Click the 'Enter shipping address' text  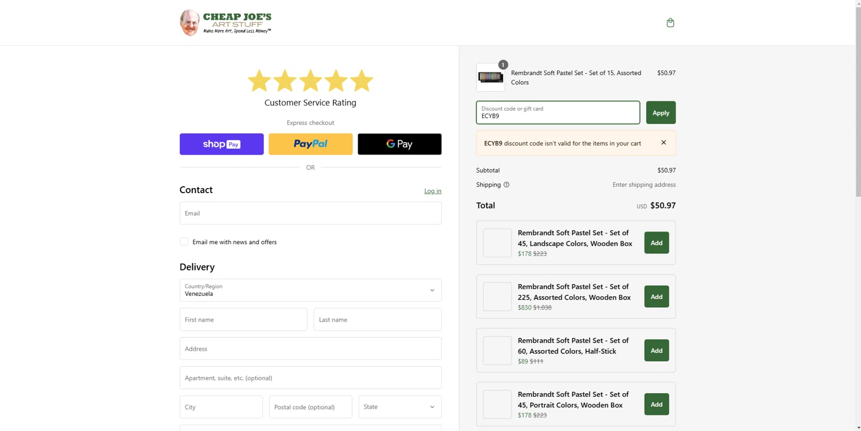(644, 185)
